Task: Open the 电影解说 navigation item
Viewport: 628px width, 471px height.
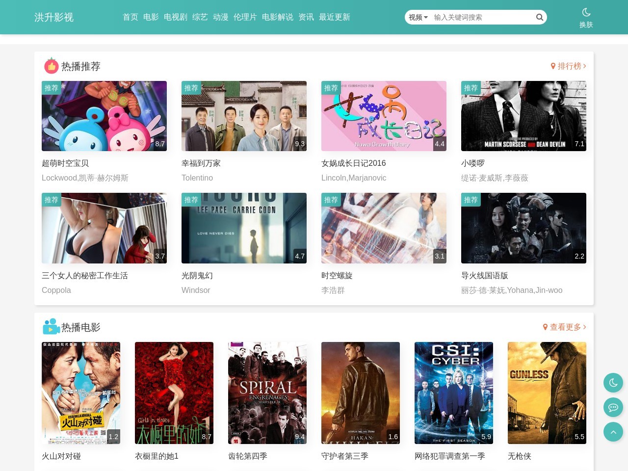Action: coord(277,17)
